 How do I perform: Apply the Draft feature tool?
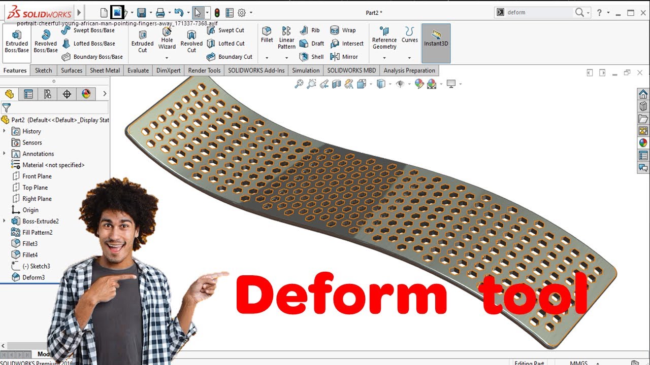tap(312, 44)
